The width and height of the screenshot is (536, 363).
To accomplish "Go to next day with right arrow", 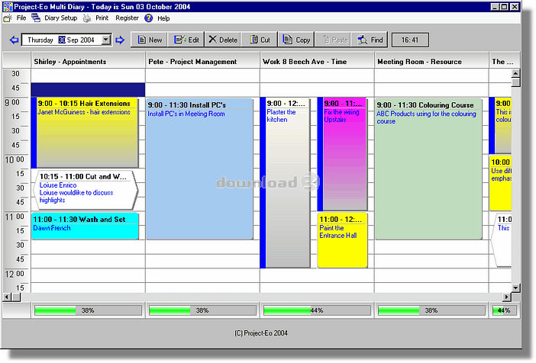I will (x=120, y=40).
